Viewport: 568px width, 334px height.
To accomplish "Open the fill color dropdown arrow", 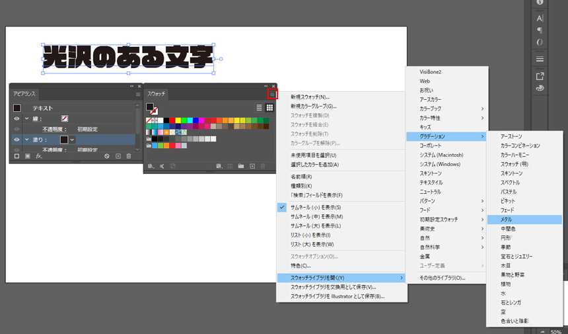I will pyautogui.click(x=73, y=140).
